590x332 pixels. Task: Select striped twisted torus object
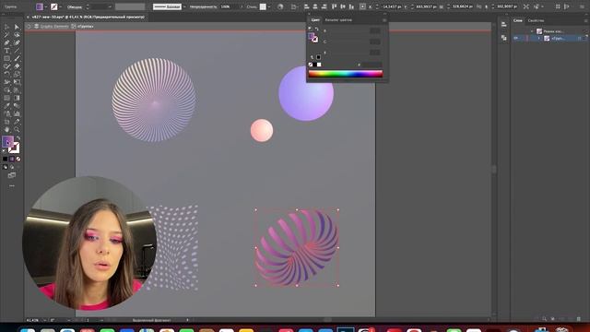(x=297, y=248)
